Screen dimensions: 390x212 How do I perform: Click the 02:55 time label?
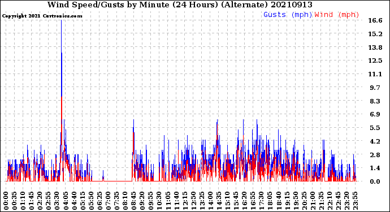coord(49,201)
